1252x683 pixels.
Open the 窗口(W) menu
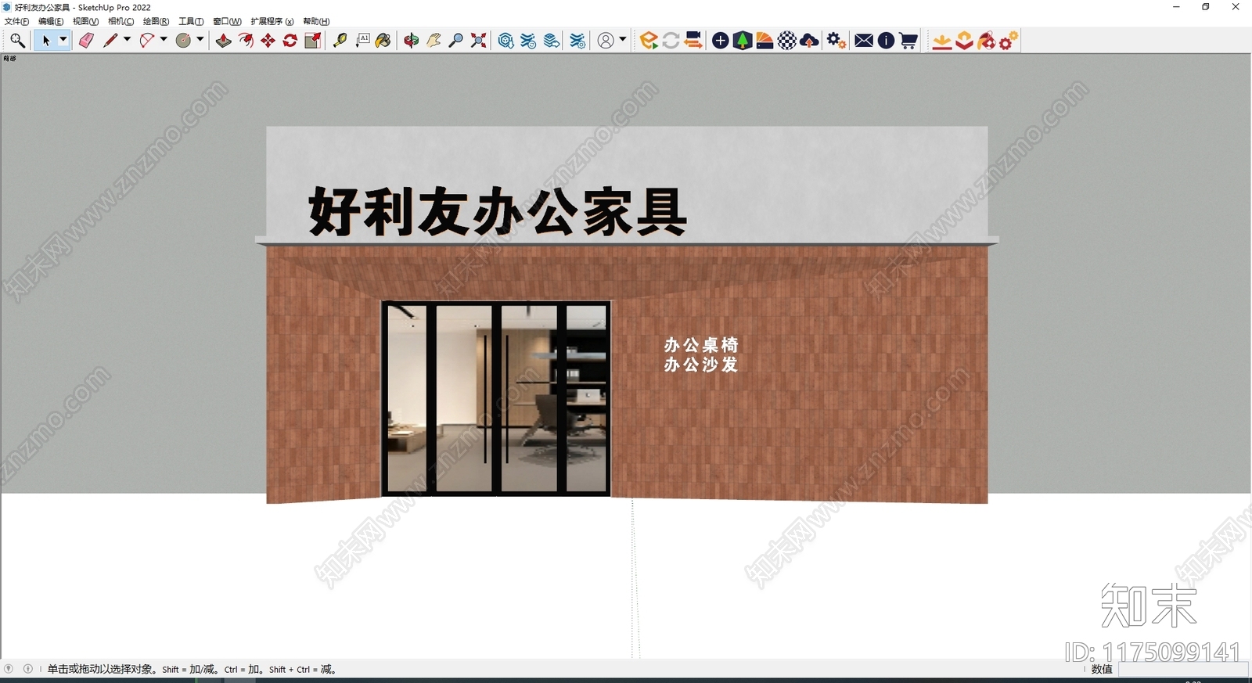(227, 22)
